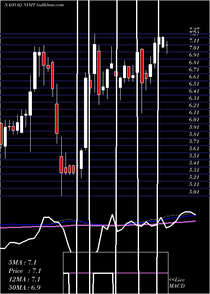Image resolution: width=210 pixels, height=294 pixels.
Task: Click the 6.31 price axis label
Action: tap(194, 98)
